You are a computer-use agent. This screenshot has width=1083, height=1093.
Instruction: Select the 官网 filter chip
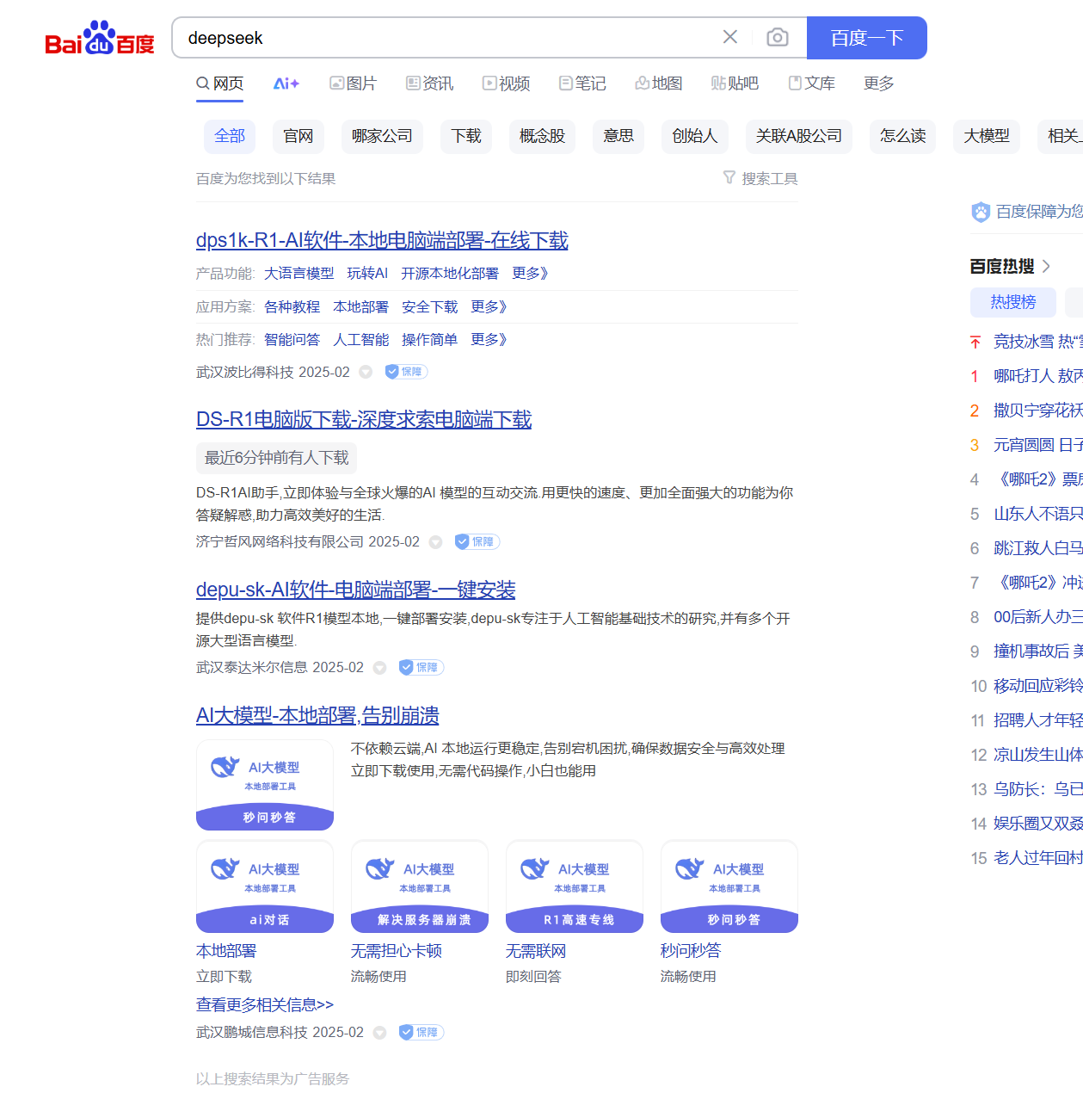click(x=298, y=136)
